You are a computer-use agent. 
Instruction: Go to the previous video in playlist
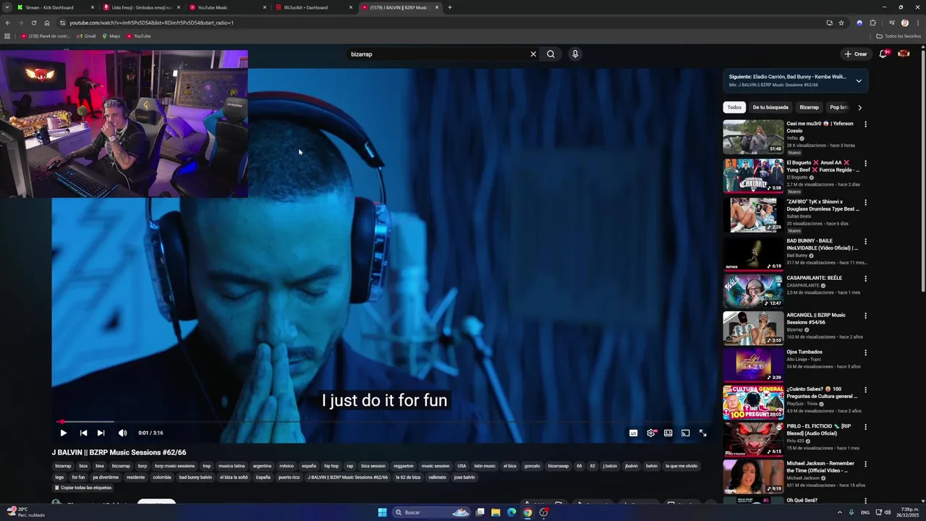coord(83,433)
